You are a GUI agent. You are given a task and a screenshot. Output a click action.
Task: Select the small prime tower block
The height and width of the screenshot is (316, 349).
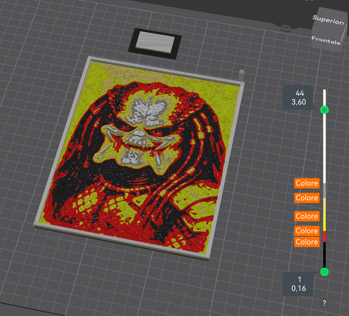(155, 44)
